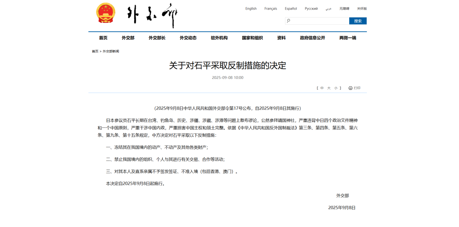Switch to English version

point(251,8)
